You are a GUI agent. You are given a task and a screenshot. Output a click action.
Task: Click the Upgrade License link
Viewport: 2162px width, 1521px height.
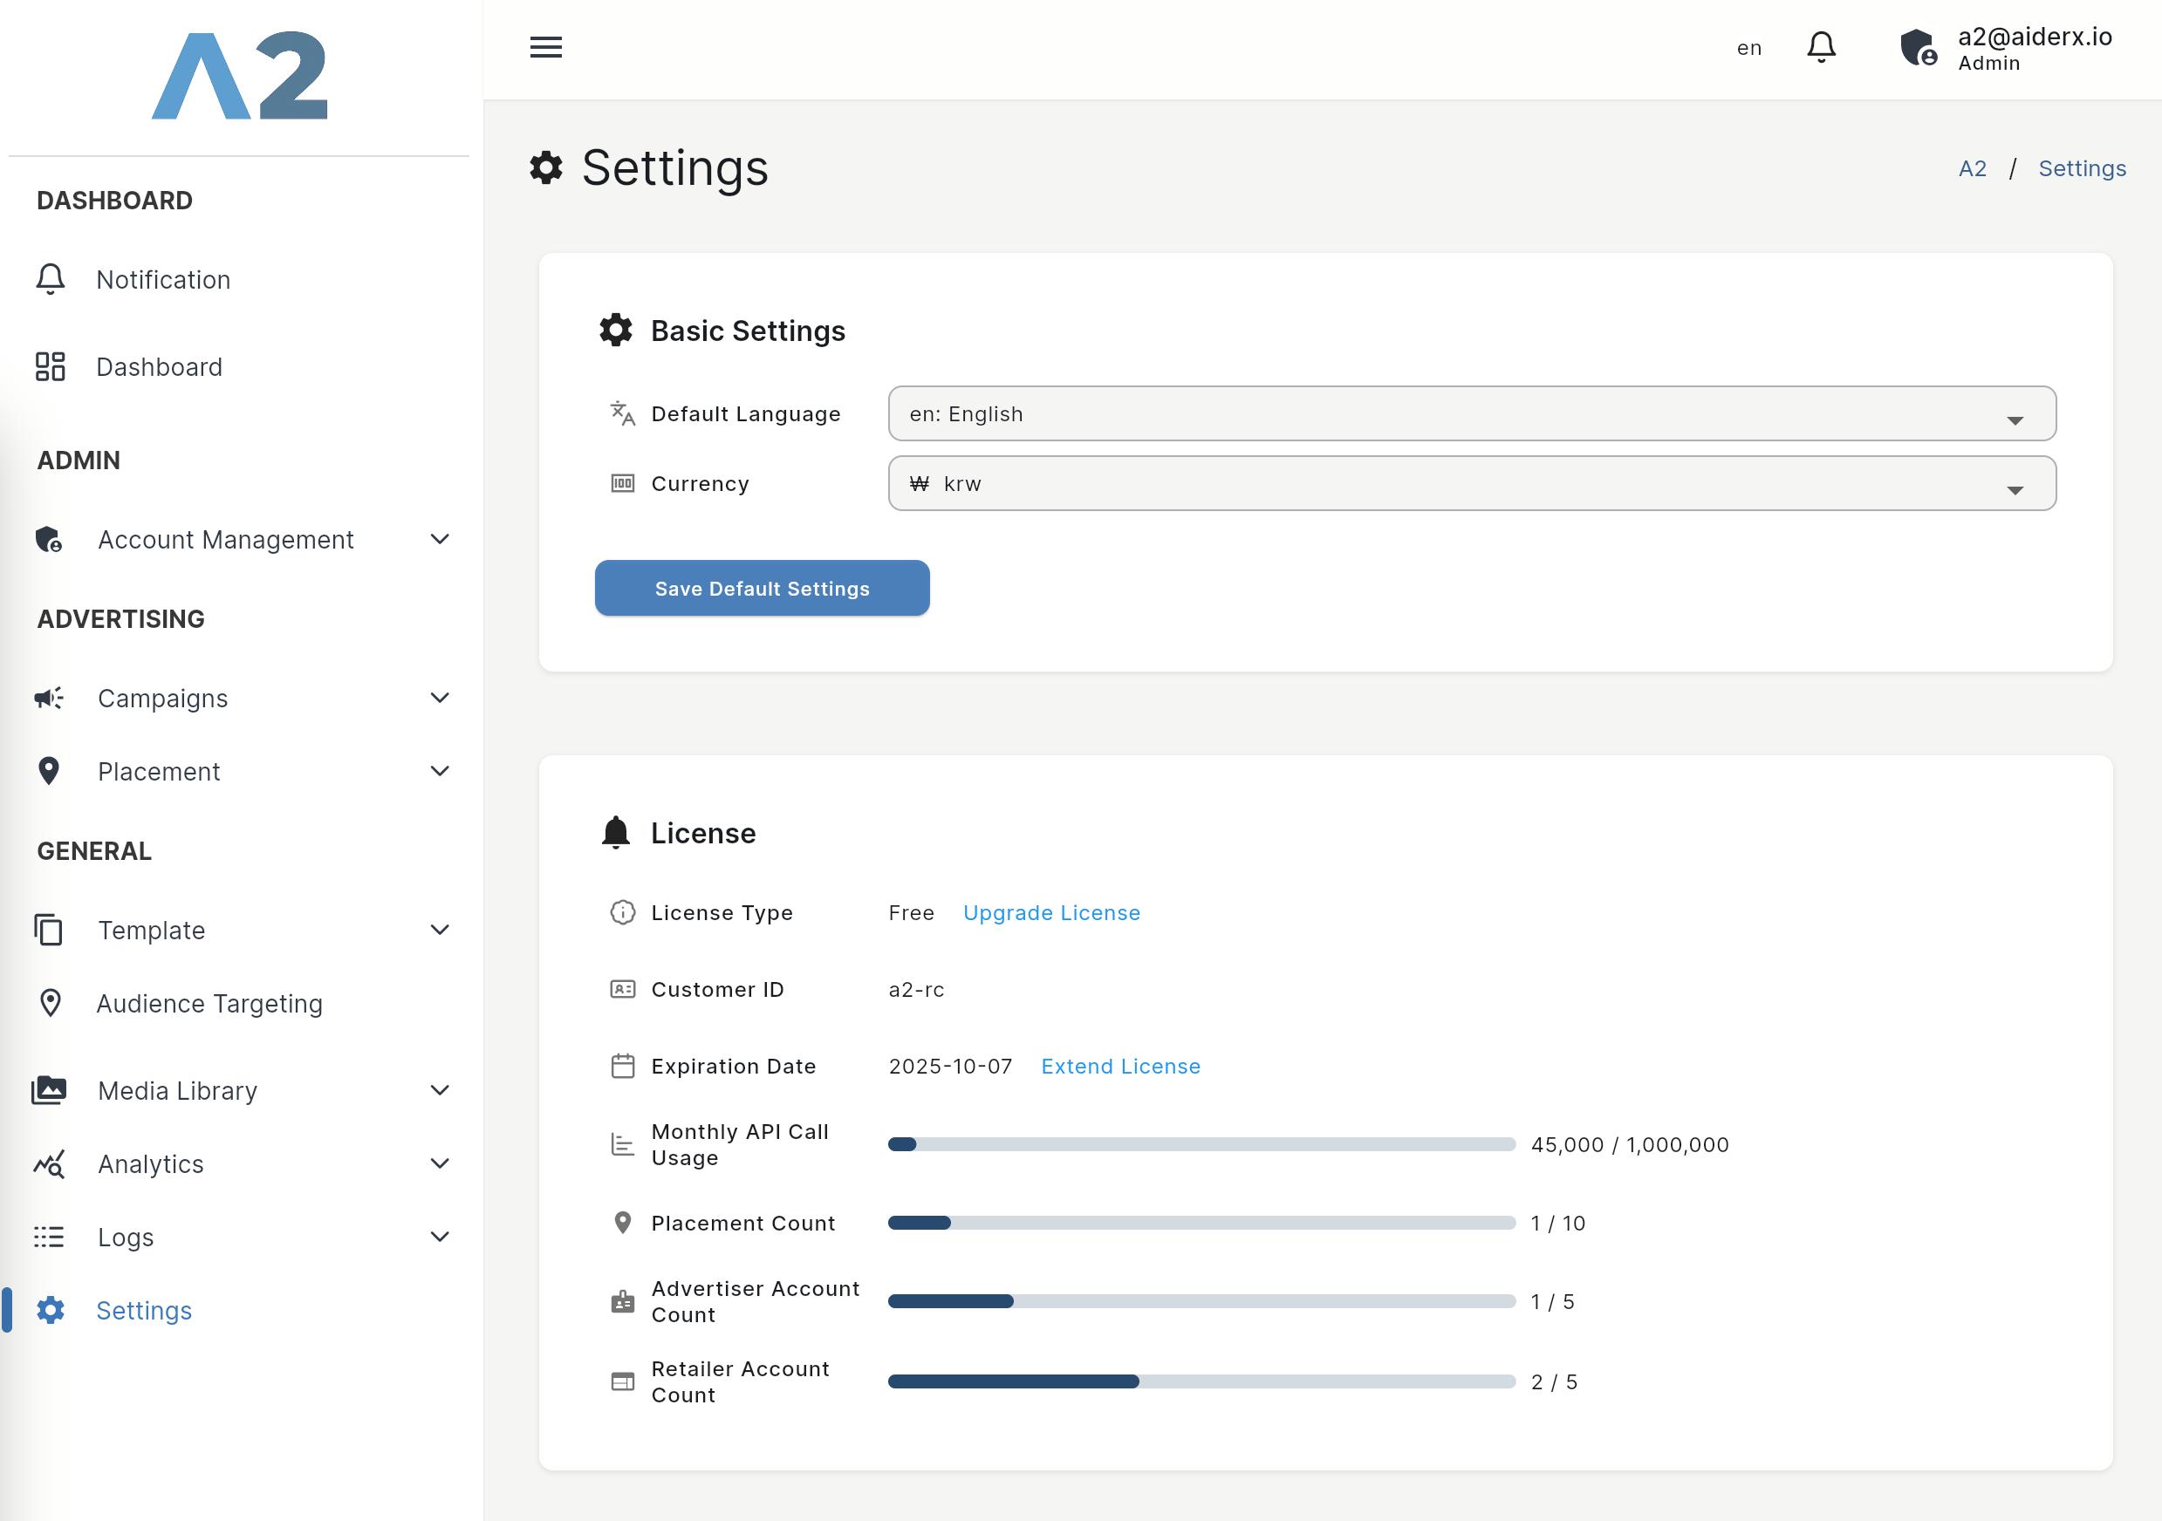[1050, 913]
